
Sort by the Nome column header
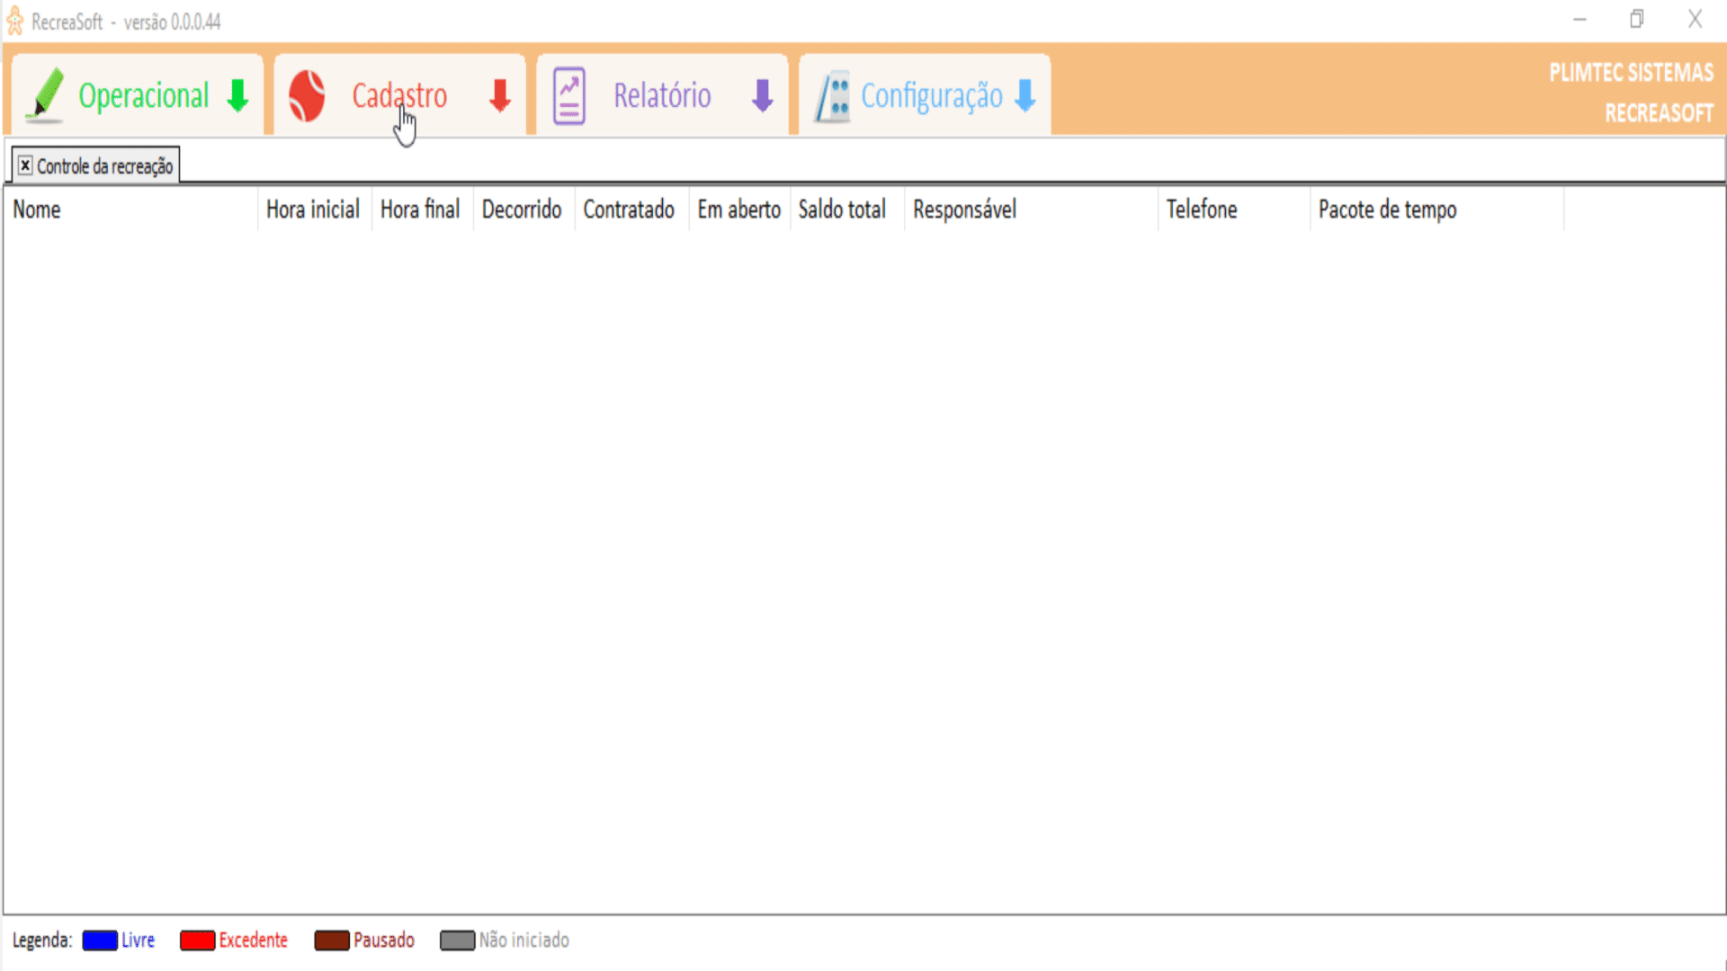pyautogui.click(x=131, y=209)
